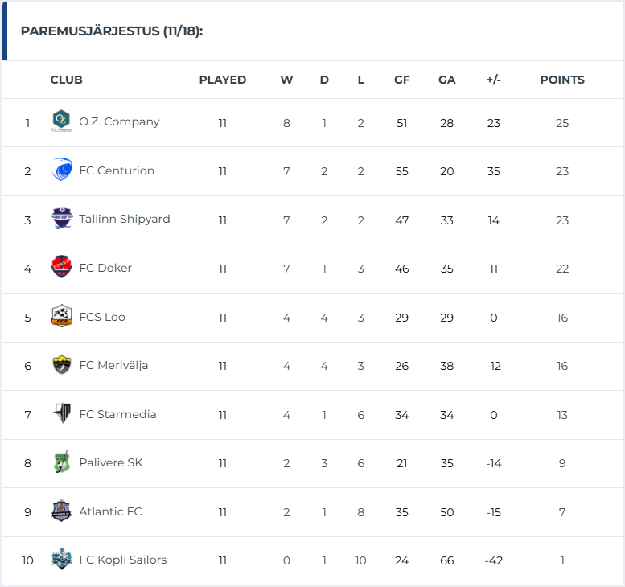Click the FCS Loo club logo
The height and width of the screenshot is (587, 625).
point(61,317)
